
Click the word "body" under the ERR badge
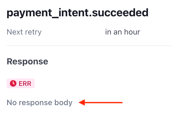coord(63,103)
